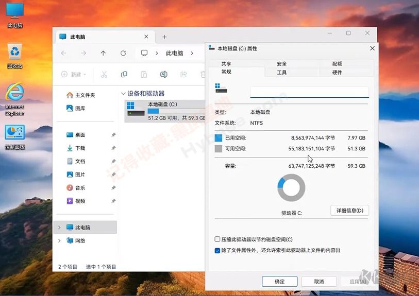The height and width of the screenshot is (296, 419).
Task: Click the disk usage donut chart
Action: point(291,187)
